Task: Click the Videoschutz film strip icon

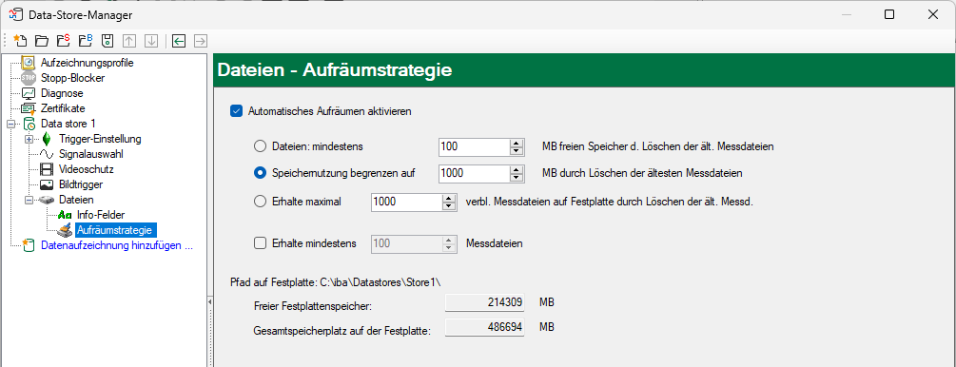Action: pos(47,169)
